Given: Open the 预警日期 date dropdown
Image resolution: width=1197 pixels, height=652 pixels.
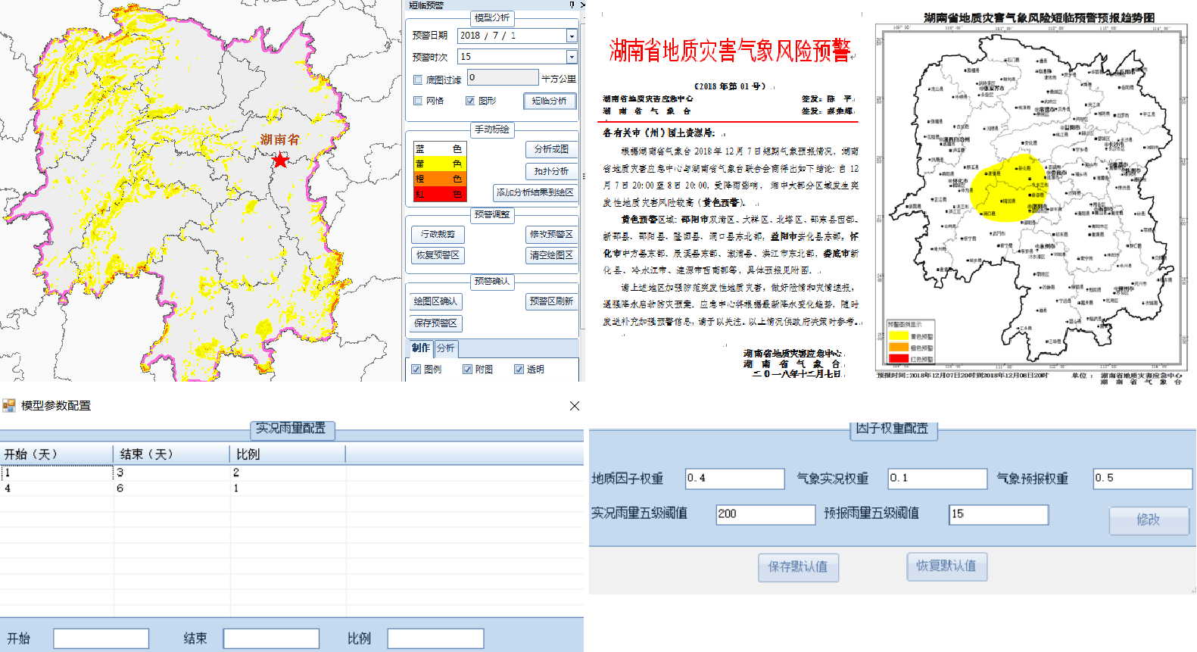Looking at the screenshot, I should (x=572, y=36).
